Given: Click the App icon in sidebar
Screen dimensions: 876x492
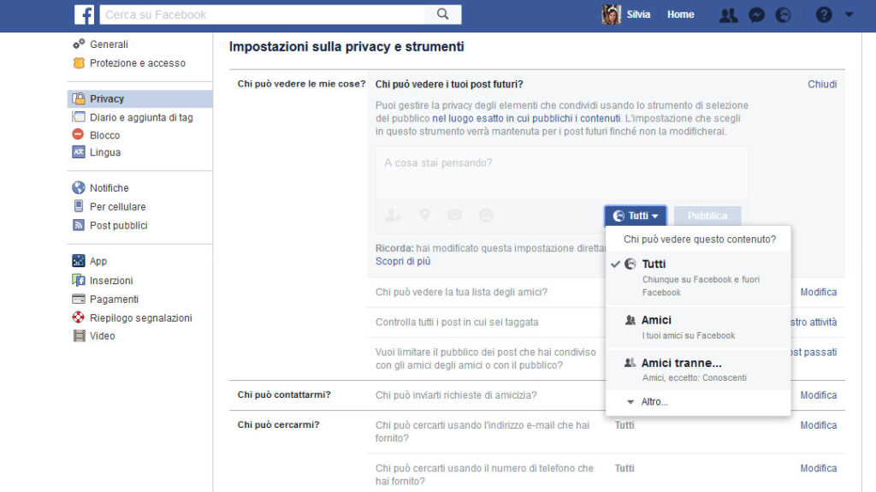Looking at the screenshot, I should pyautogui.click(x=79, y=260).
